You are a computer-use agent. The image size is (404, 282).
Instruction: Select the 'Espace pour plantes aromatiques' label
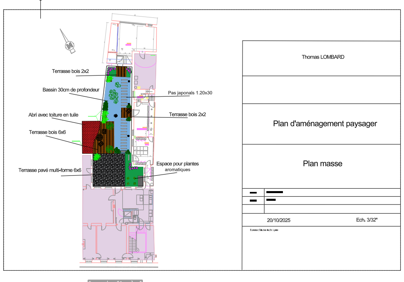coord(178,166)
